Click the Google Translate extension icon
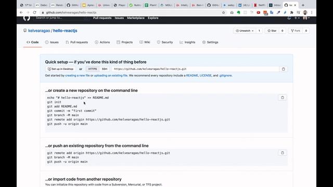Viewport: 333px width, 187px height. click(272, 12)
